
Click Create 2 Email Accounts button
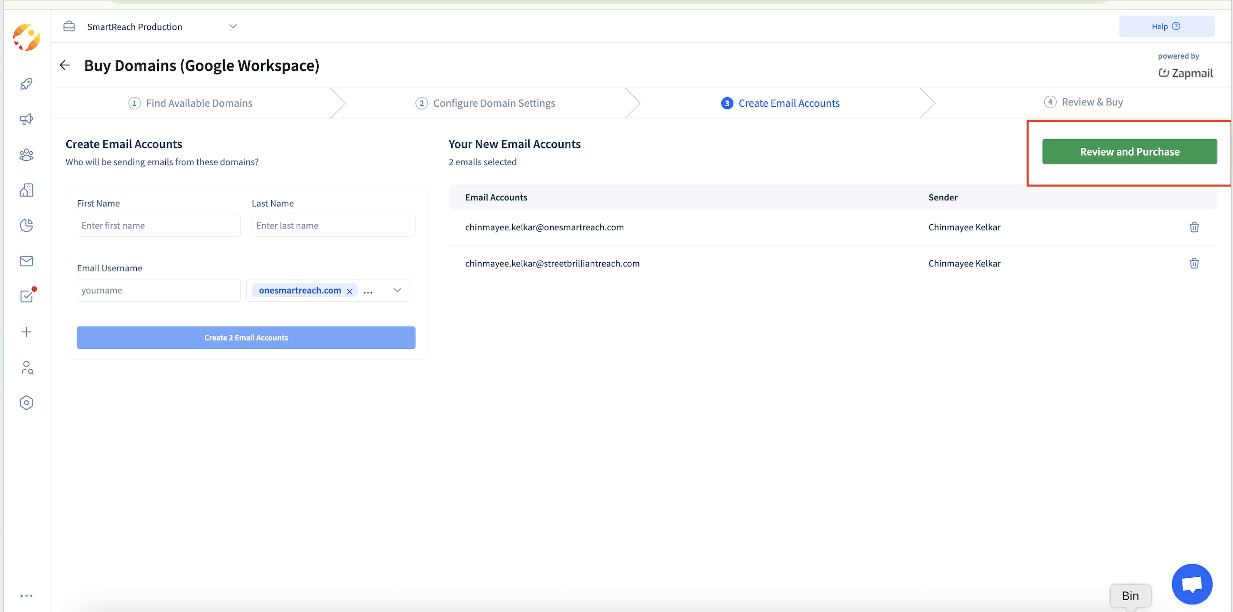click(246, 337)
